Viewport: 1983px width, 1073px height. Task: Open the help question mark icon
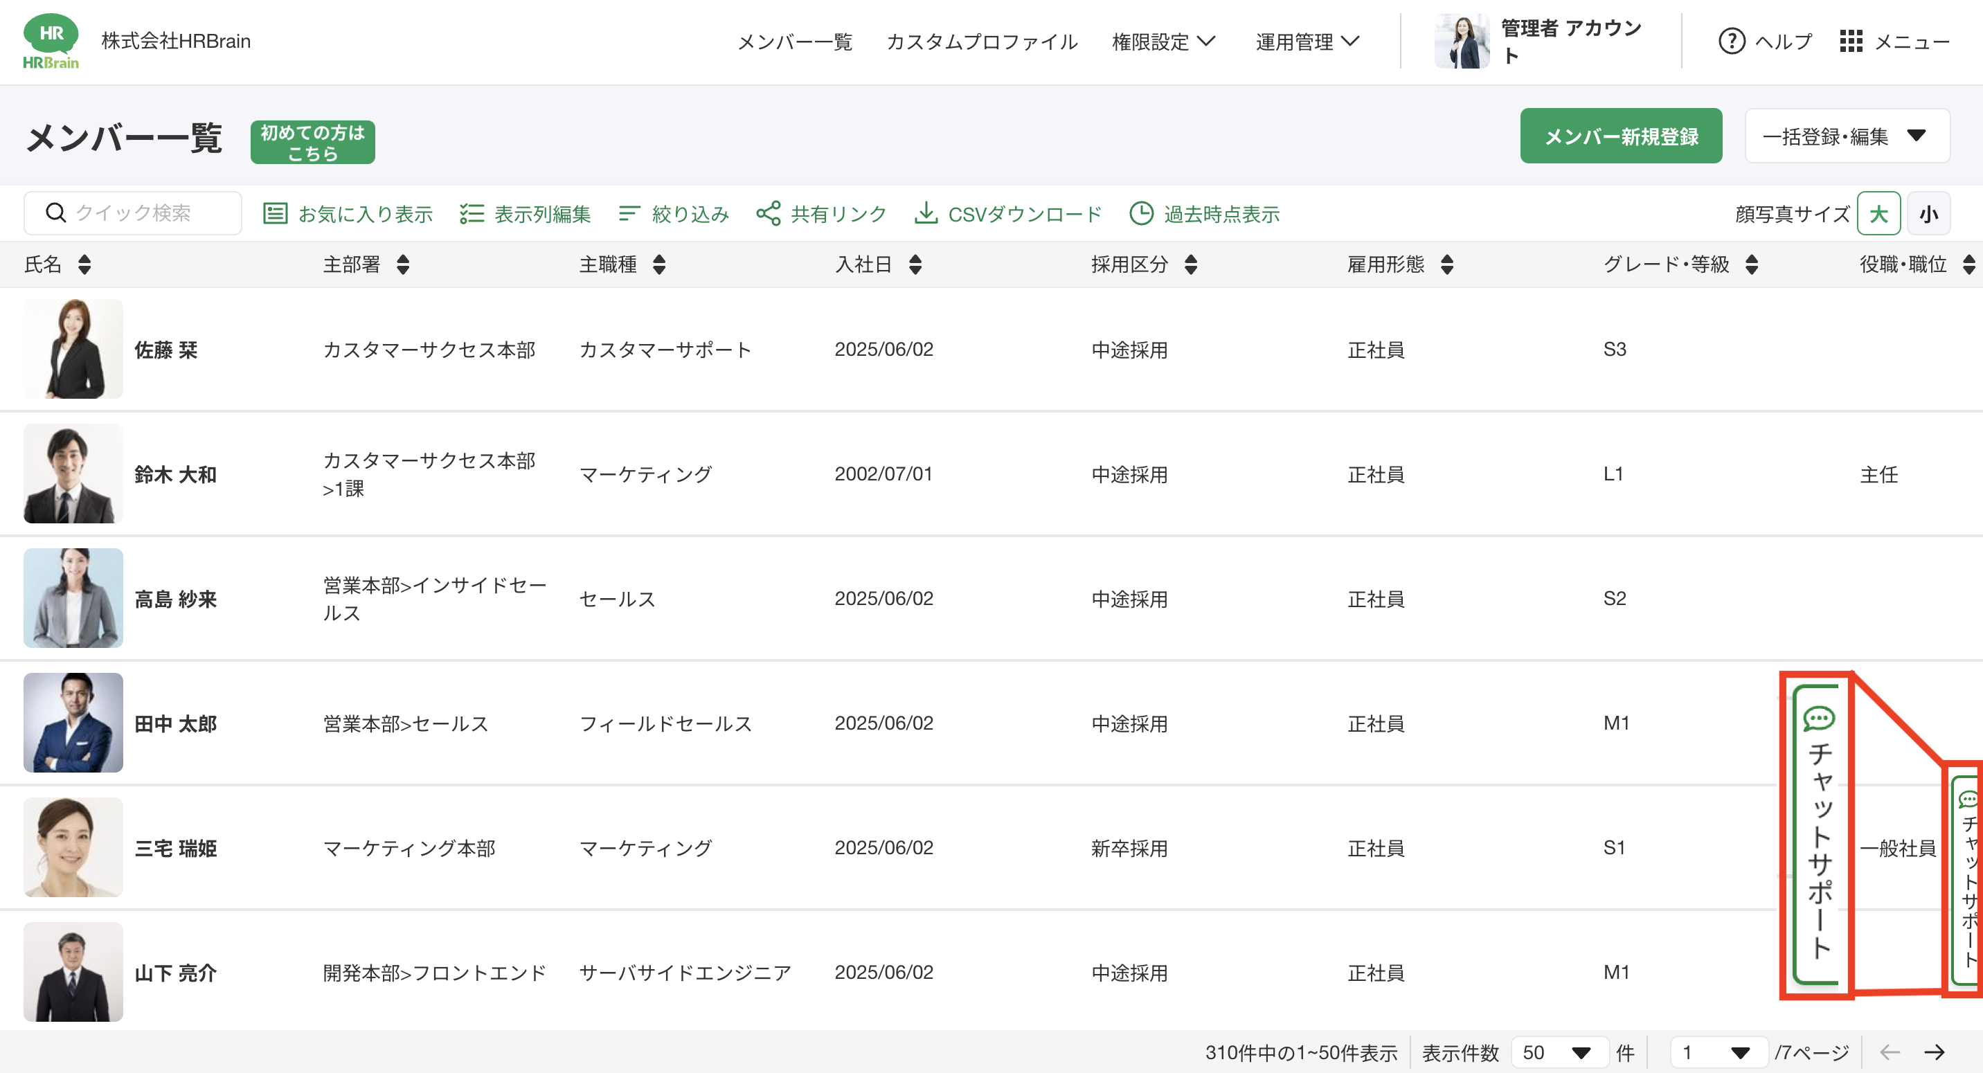1731,41
